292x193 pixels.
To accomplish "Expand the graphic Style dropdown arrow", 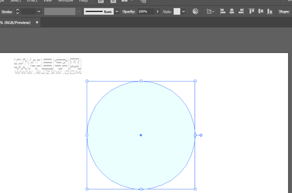I will coord(183,12).
